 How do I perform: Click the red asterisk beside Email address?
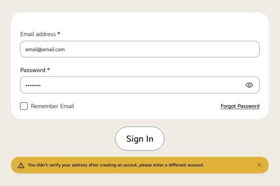[x=59, y=34]
